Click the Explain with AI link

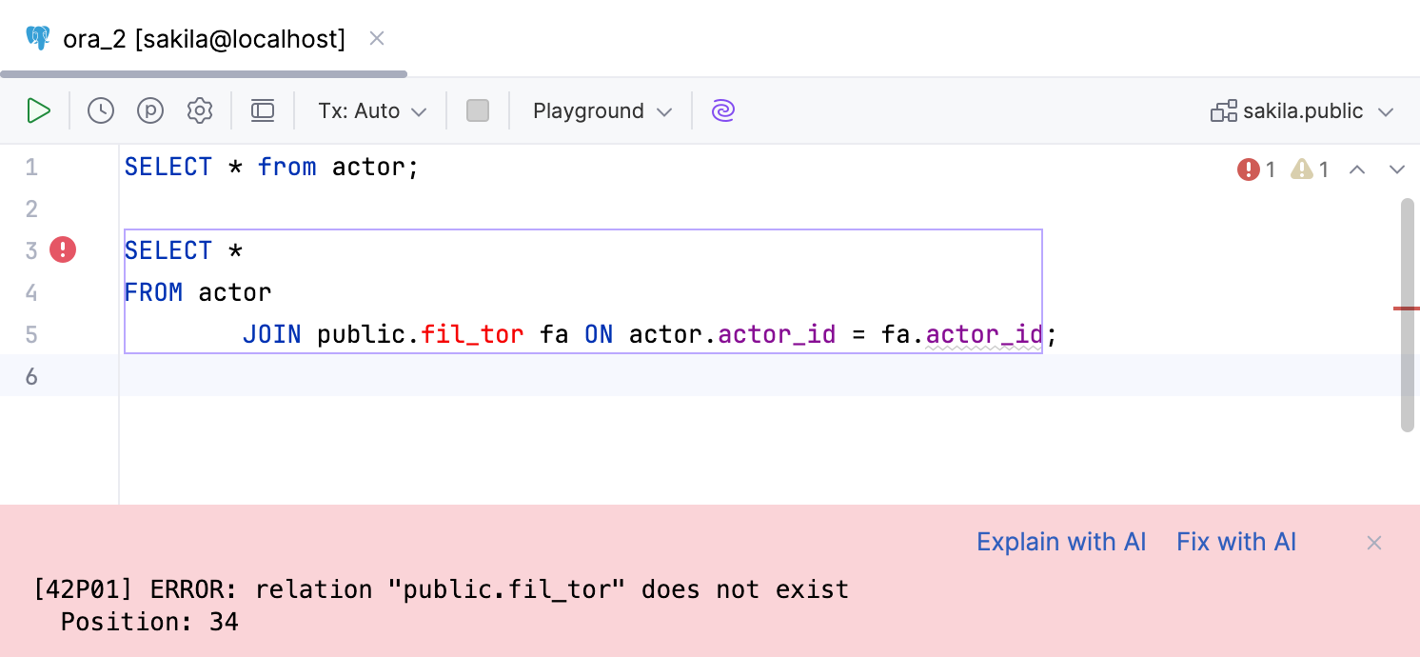point(1061,541)
